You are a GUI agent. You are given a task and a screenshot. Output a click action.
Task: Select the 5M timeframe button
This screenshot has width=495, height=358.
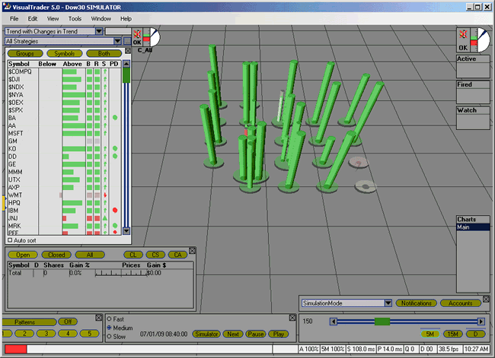click(x=430, y=334)
